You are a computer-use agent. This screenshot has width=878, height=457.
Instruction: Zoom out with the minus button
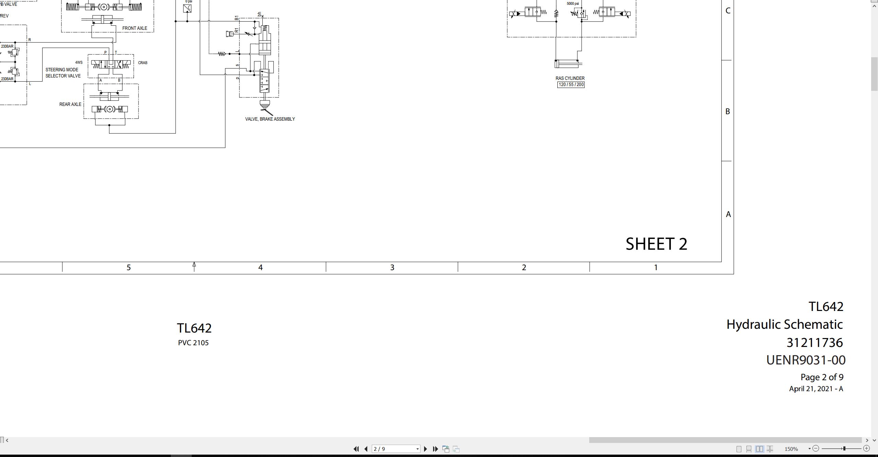[x=816, y=448]
